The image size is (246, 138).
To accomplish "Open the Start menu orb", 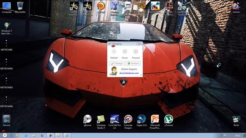I will 5,135.
